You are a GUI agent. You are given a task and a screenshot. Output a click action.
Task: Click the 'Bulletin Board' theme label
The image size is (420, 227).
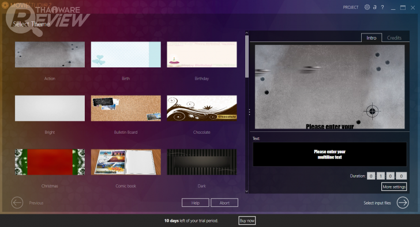[x=126, y=132]
